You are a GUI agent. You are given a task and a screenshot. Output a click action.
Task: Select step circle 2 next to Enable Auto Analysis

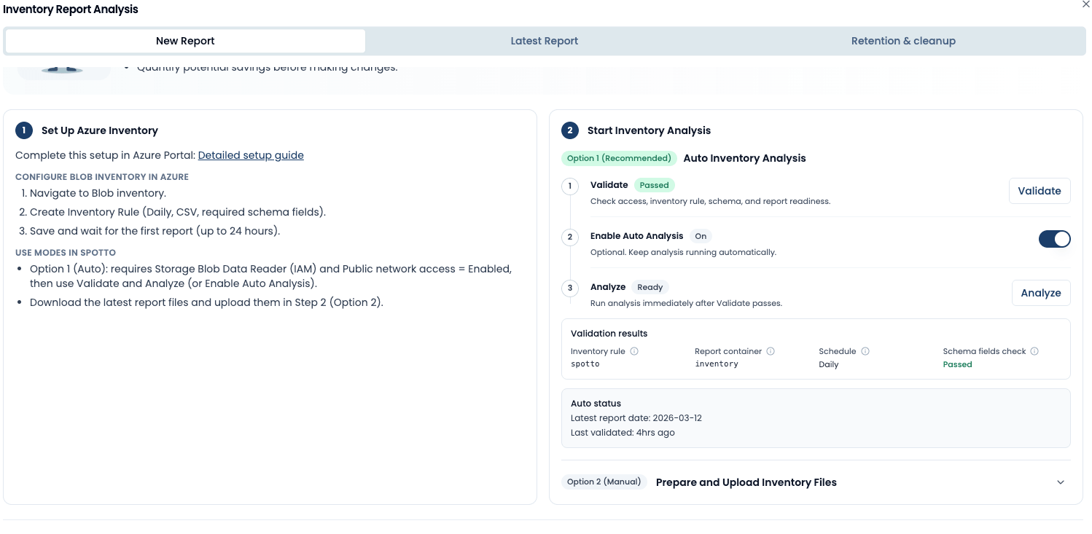(570, 237)
